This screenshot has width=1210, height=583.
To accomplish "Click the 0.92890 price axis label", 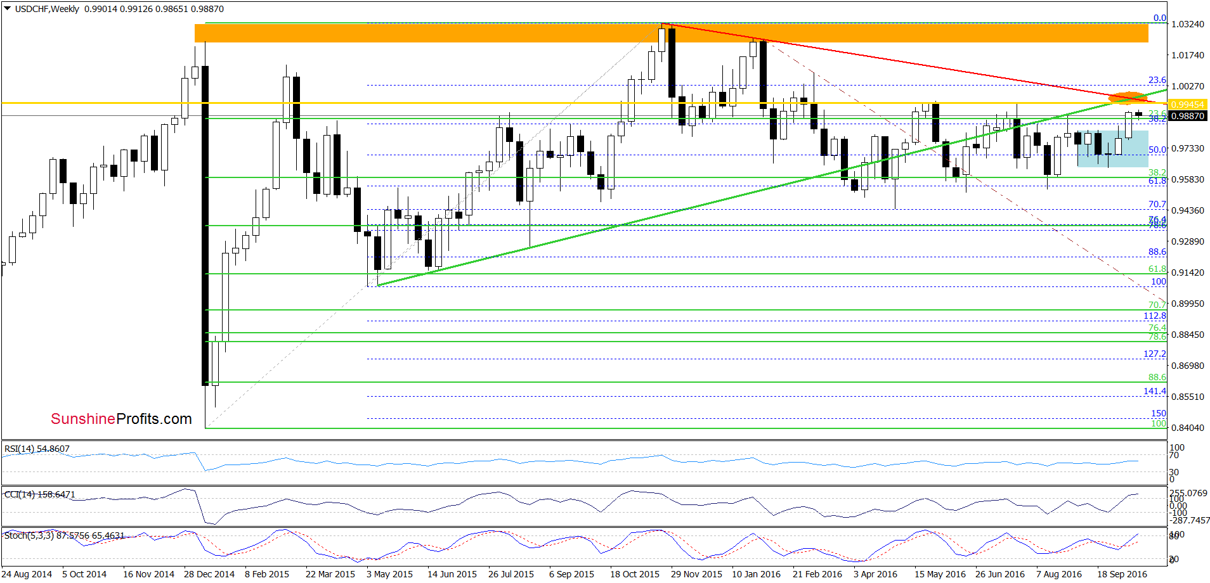I will (x=1188, y=241).
